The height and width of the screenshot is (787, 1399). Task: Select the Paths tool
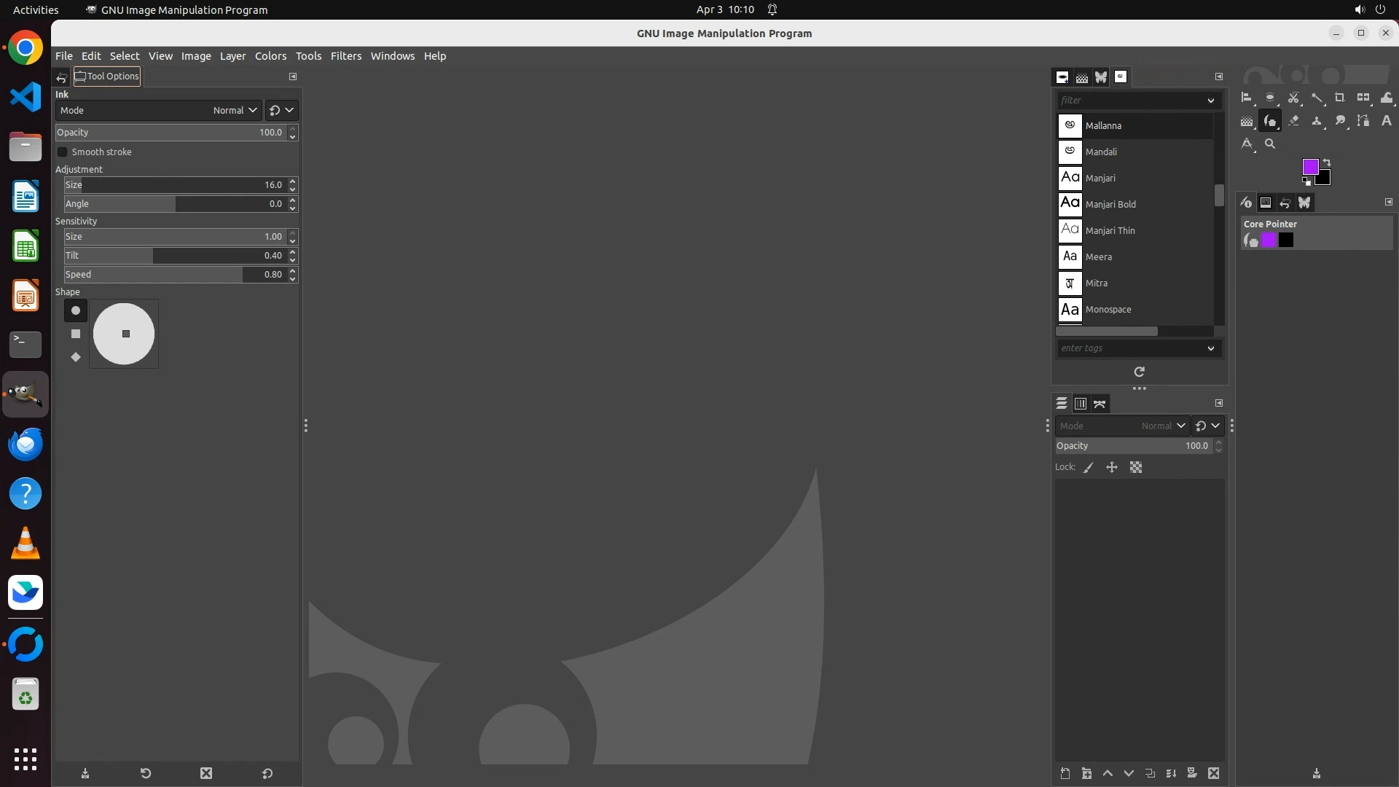point(1363,121)
